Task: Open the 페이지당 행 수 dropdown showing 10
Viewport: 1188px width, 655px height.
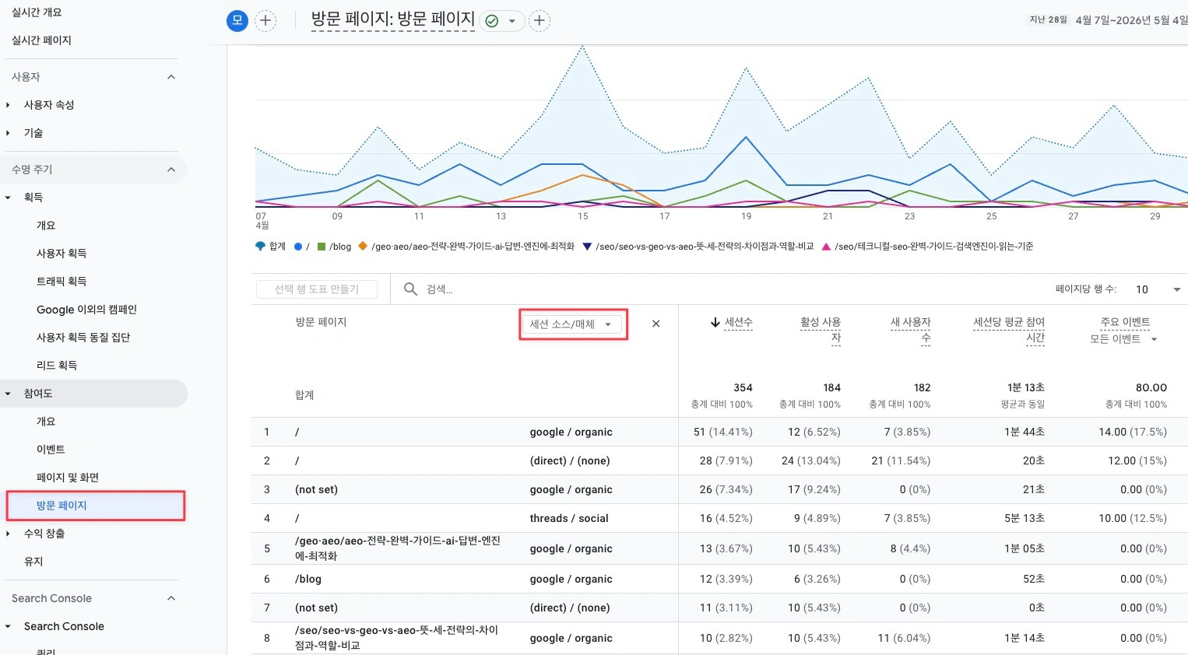Action: click(x=1157, y=289)
